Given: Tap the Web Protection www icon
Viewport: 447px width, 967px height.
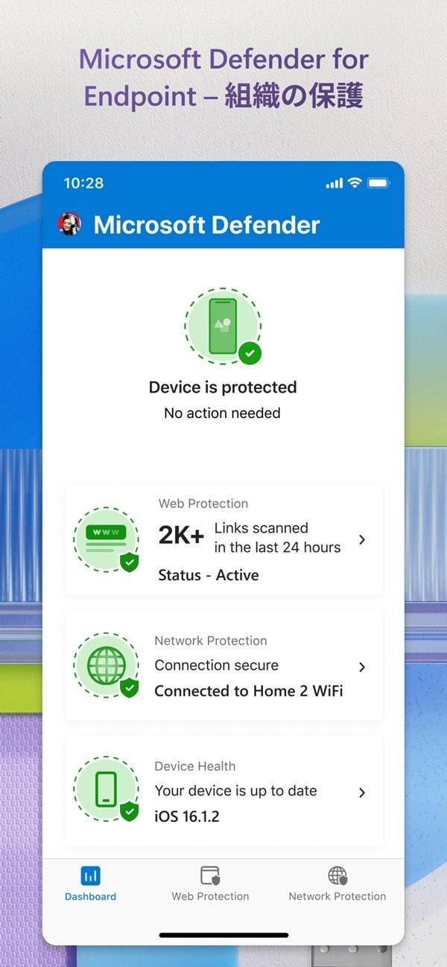Looking at the screenshot, I should click(107, 540).
